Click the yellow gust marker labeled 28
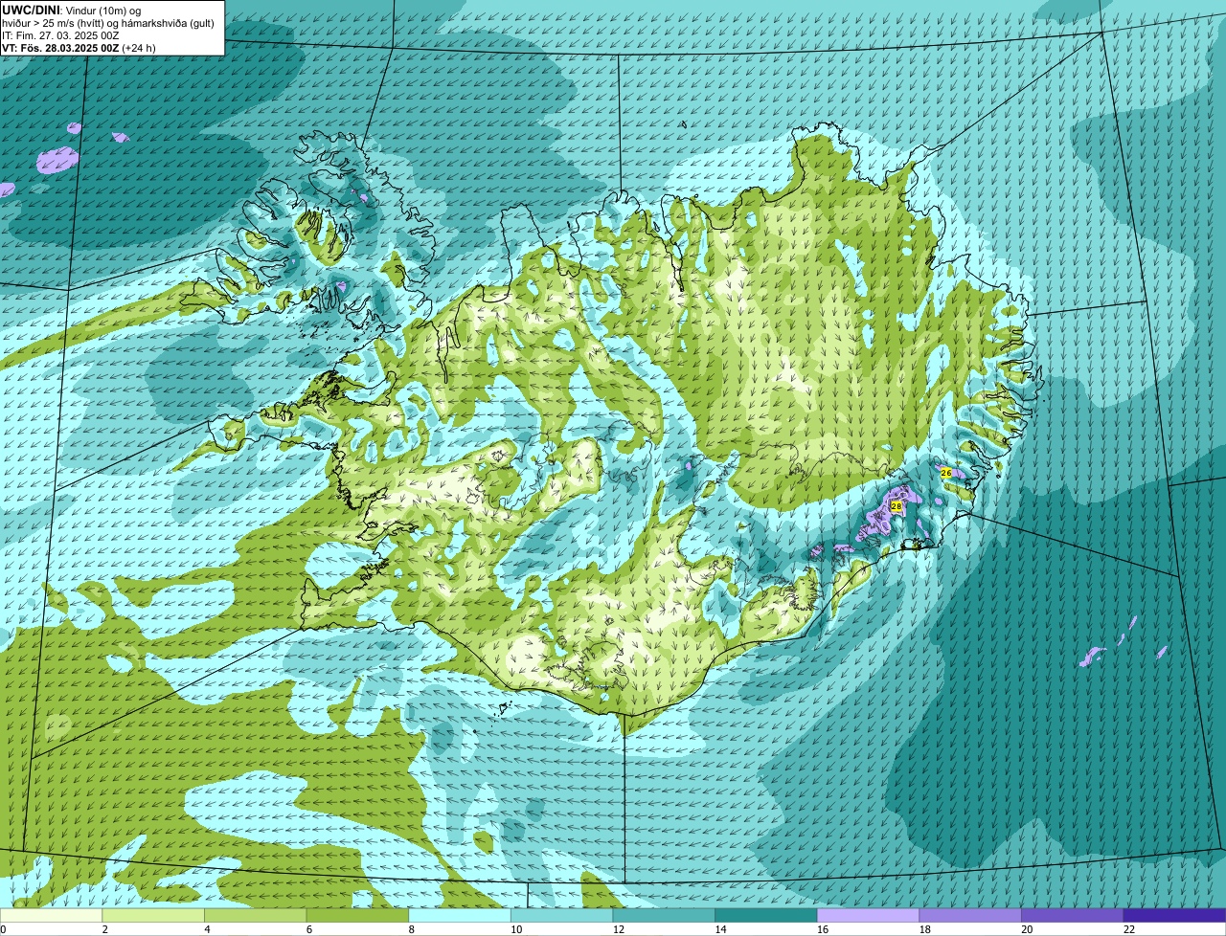 click(x=897, y=505)
